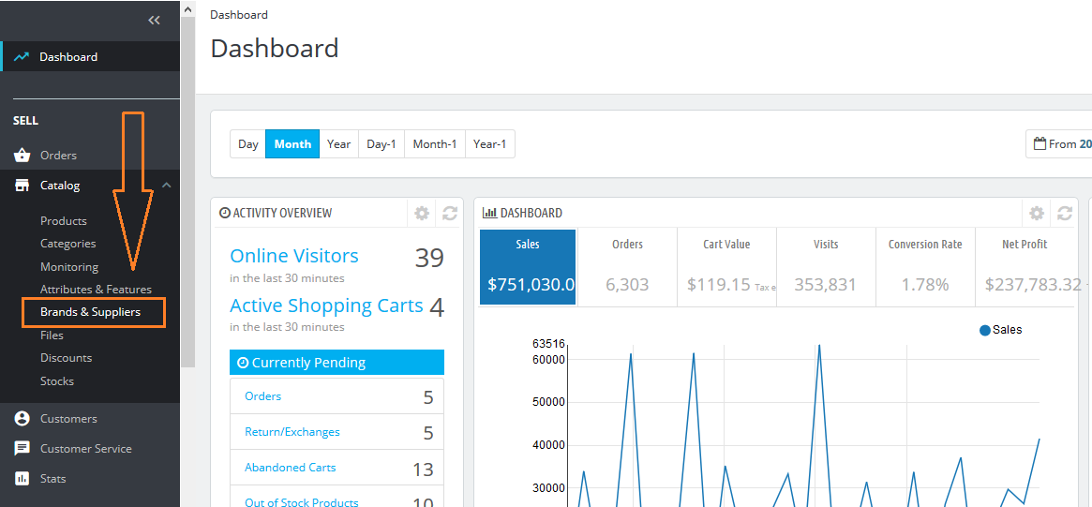Open Activity Overview settings gear
This screenshot has width=1092, height=507.
pyautogui.click(x=422, y=214)
